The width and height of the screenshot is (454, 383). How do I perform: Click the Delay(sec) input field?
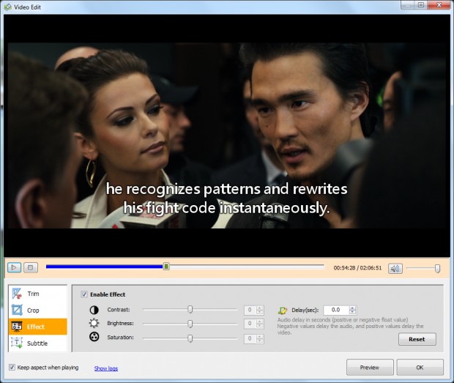point(336,310)
